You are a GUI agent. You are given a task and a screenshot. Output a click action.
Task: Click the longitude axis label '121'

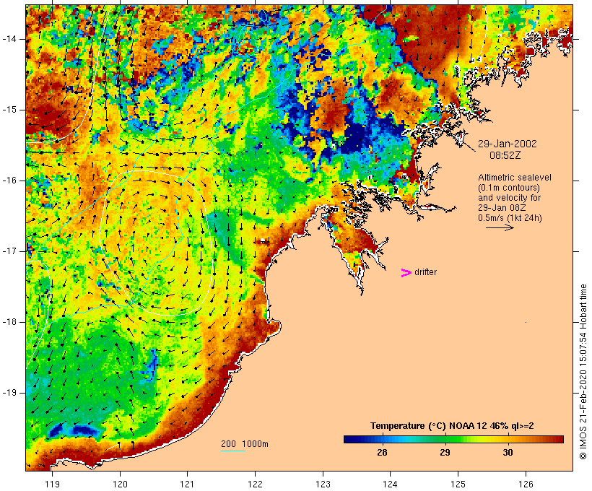coord(188,485)
